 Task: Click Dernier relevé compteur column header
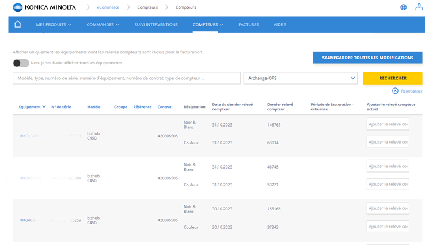coord(280,106)
